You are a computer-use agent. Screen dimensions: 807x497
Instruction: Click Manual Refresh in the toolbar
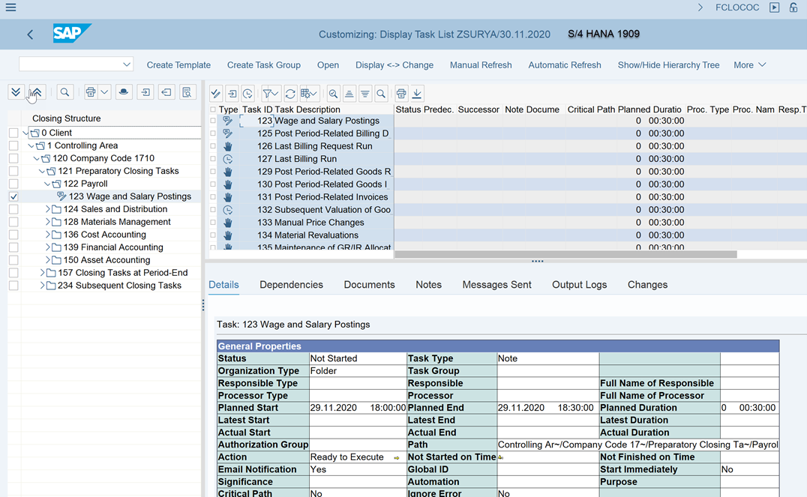tap(481, 65)
